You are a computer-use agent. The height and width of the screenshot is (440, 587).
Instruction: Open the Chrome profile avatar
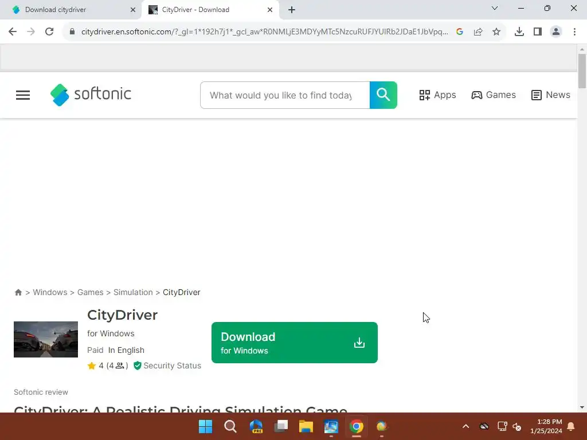(x=556, y=32)
